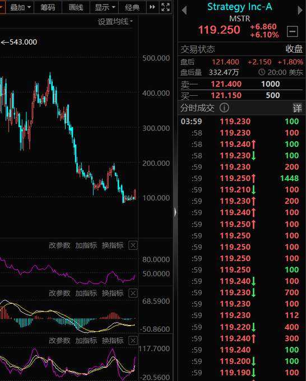Screen dimensions: 306x381
Task: Click the minus box icon next to price
Action: (293, 31)
